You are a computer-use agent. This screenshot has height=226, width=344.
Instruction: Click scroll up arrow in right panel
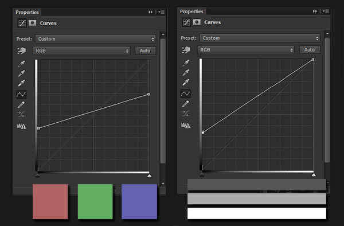(x=327, y=34)
